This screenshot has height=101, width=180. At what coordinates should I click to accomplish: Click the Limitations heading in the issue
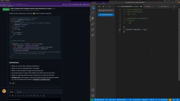coord(14,63)
